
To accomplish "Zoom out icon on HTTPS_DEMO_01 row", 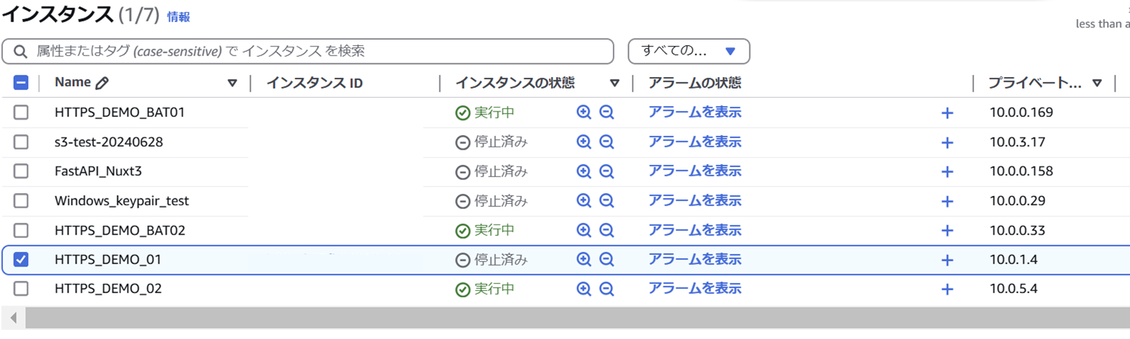I will pyautogui.click(x=607, y=260).
